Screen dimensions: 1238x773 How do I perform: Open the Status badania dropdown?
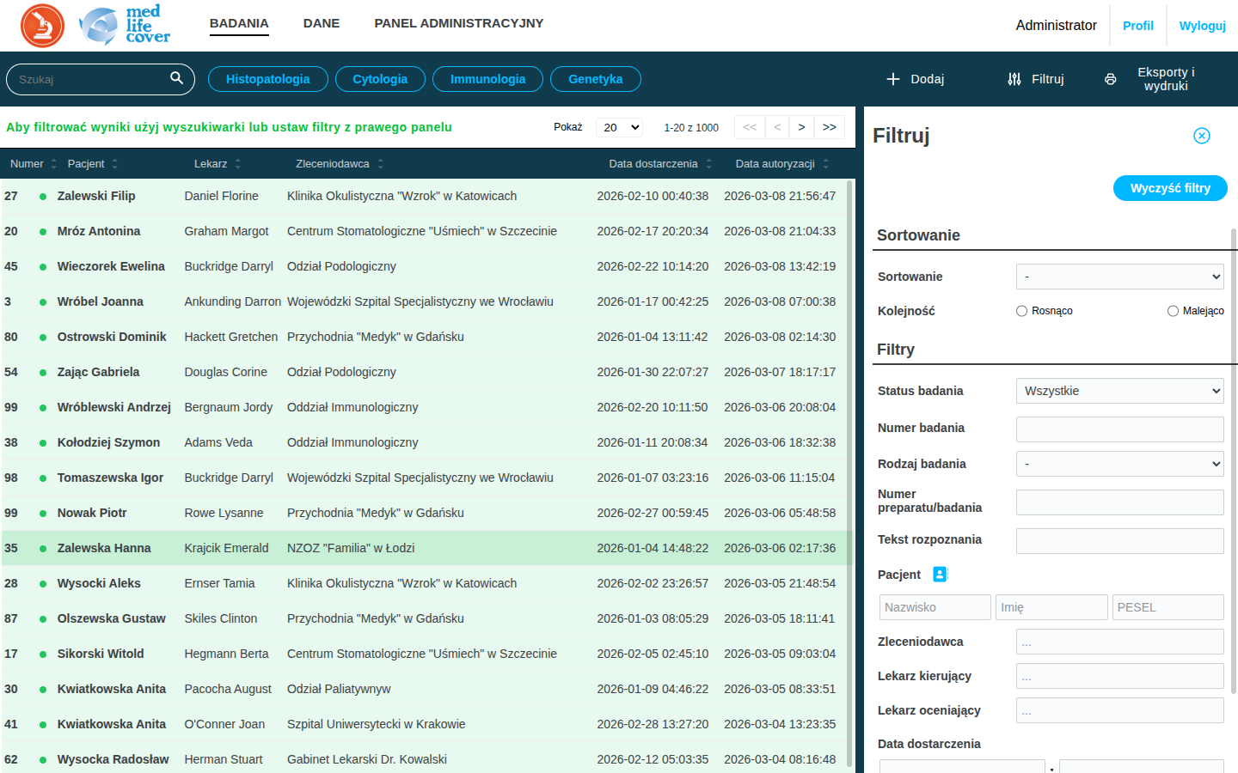tap(1119, 391)
